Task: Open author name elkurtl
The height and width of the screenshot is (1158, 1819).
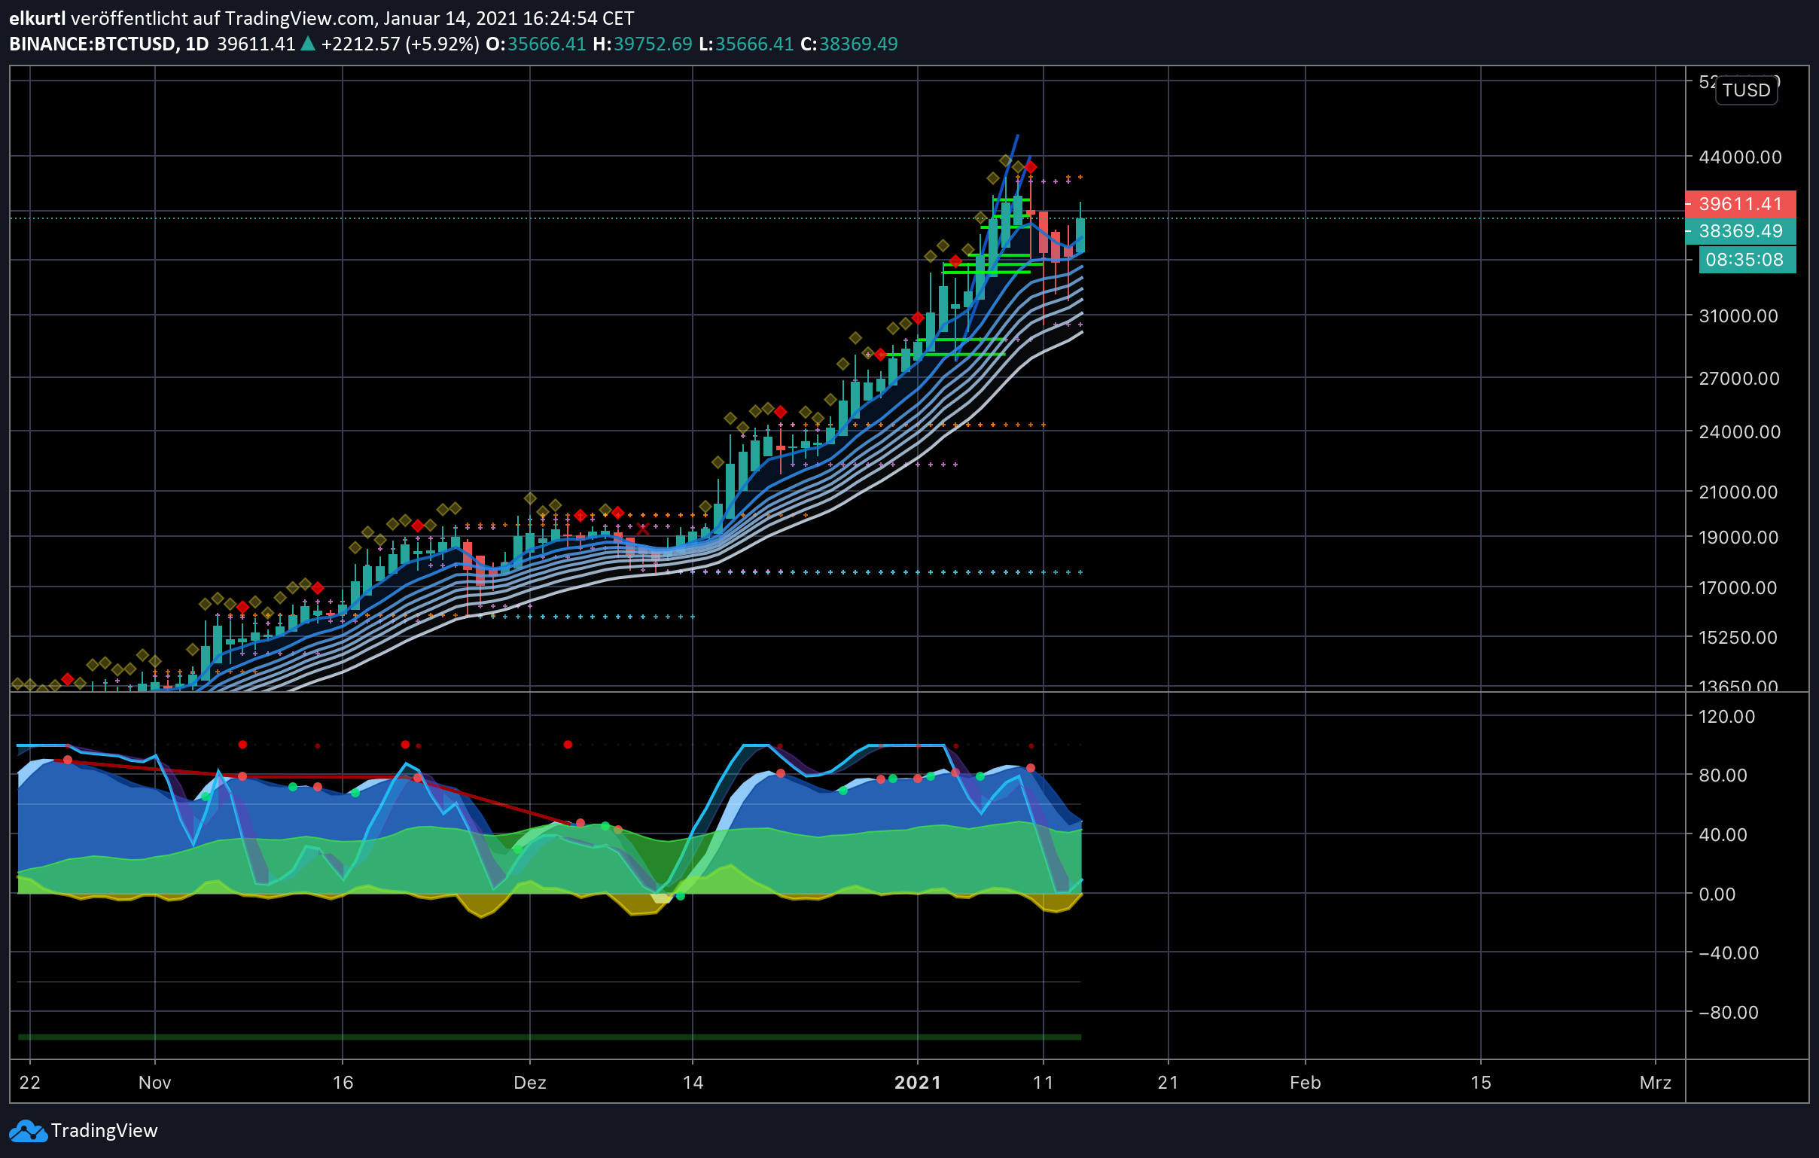Action: point(37,18)
